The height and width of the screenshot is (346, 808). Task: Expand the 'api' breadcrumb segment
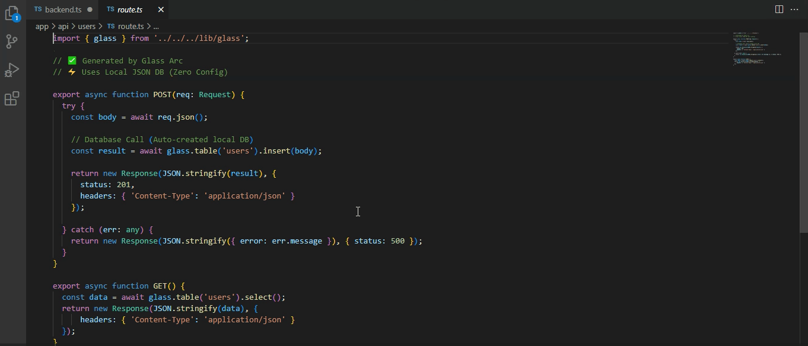coord(63,26)
